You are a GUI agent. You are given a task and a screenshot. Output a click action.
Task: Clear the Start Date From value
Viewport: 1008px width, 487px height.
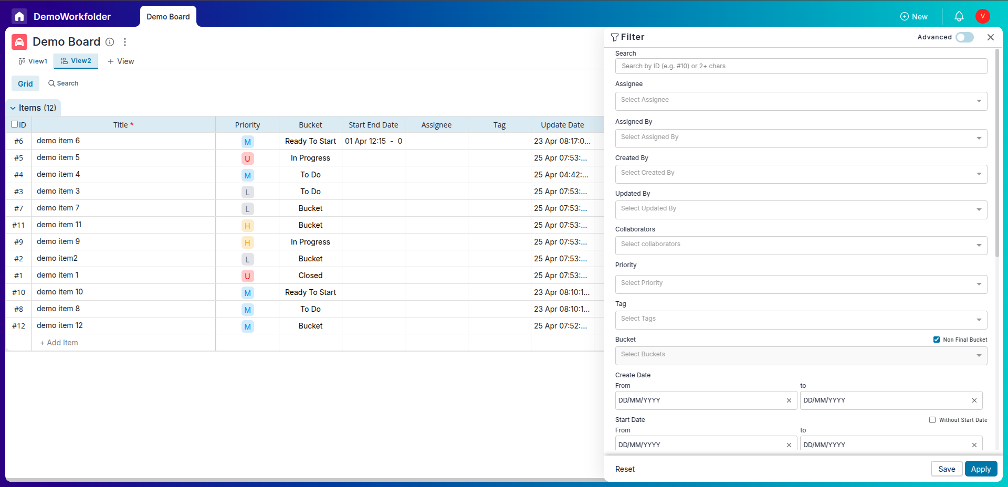coord(789,445)
